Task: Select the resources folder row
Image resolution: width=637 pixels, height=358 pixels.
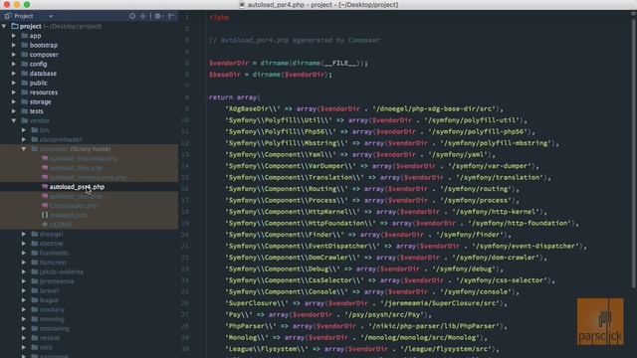Action: [89, 92]
